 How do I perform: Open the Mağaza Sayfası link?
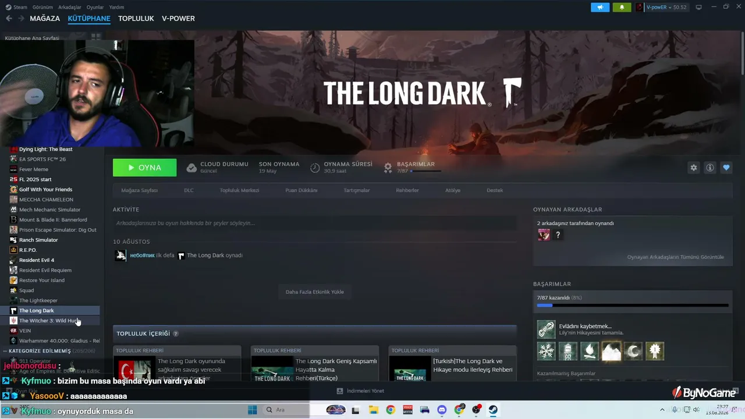pyautogui.click(x=139, y=190)
